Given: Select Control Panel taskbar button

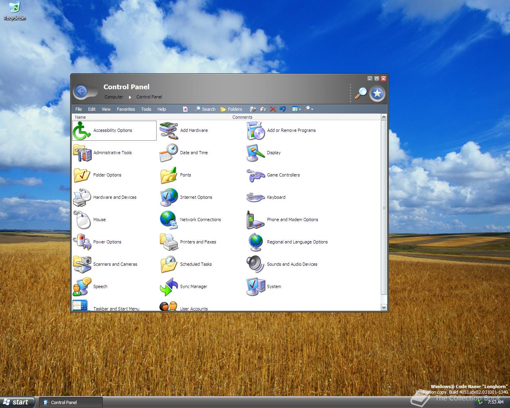Looking at the screenshot, I should (x=71, y=402).
